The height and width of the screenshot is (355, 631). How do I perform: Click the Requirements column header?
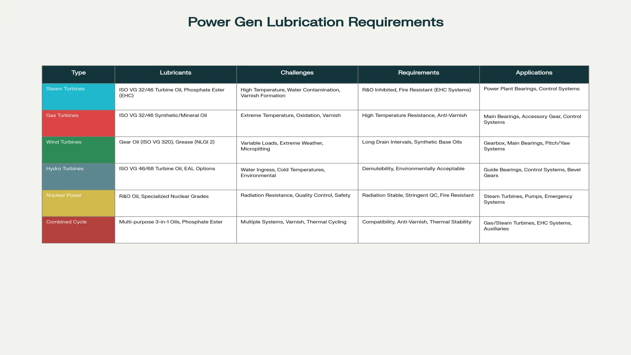pyautogui.click(x=418, y=72)
